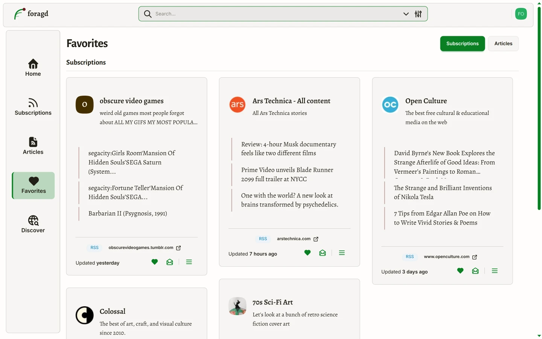Click the Discover globe-search icon
This screenshot has width=542, height=339.
(x=33, y=220)
